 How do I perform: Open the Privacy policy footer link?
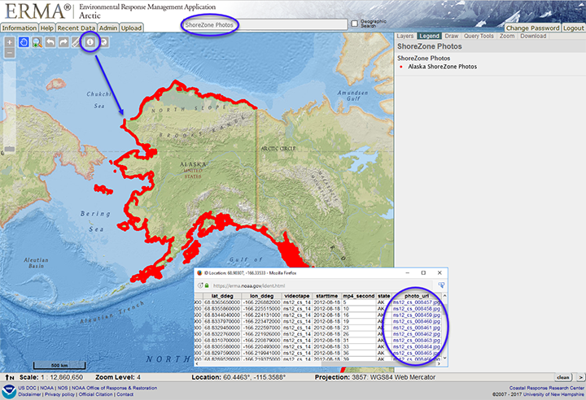click(x=59, y=394)
